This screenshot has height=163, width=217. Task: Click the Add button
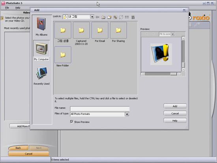point(175,106)
